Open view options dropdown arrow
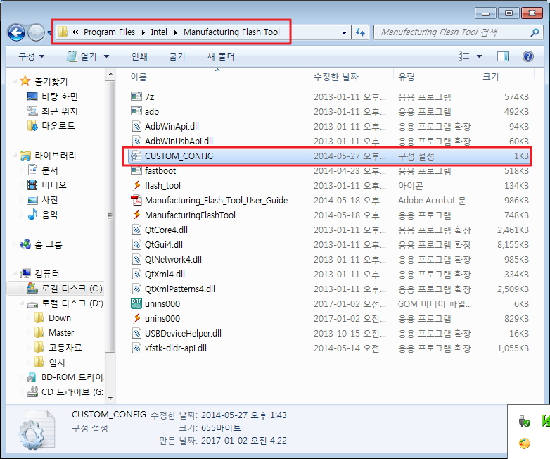This screenshot has width=550, height=459. (479, 56)
